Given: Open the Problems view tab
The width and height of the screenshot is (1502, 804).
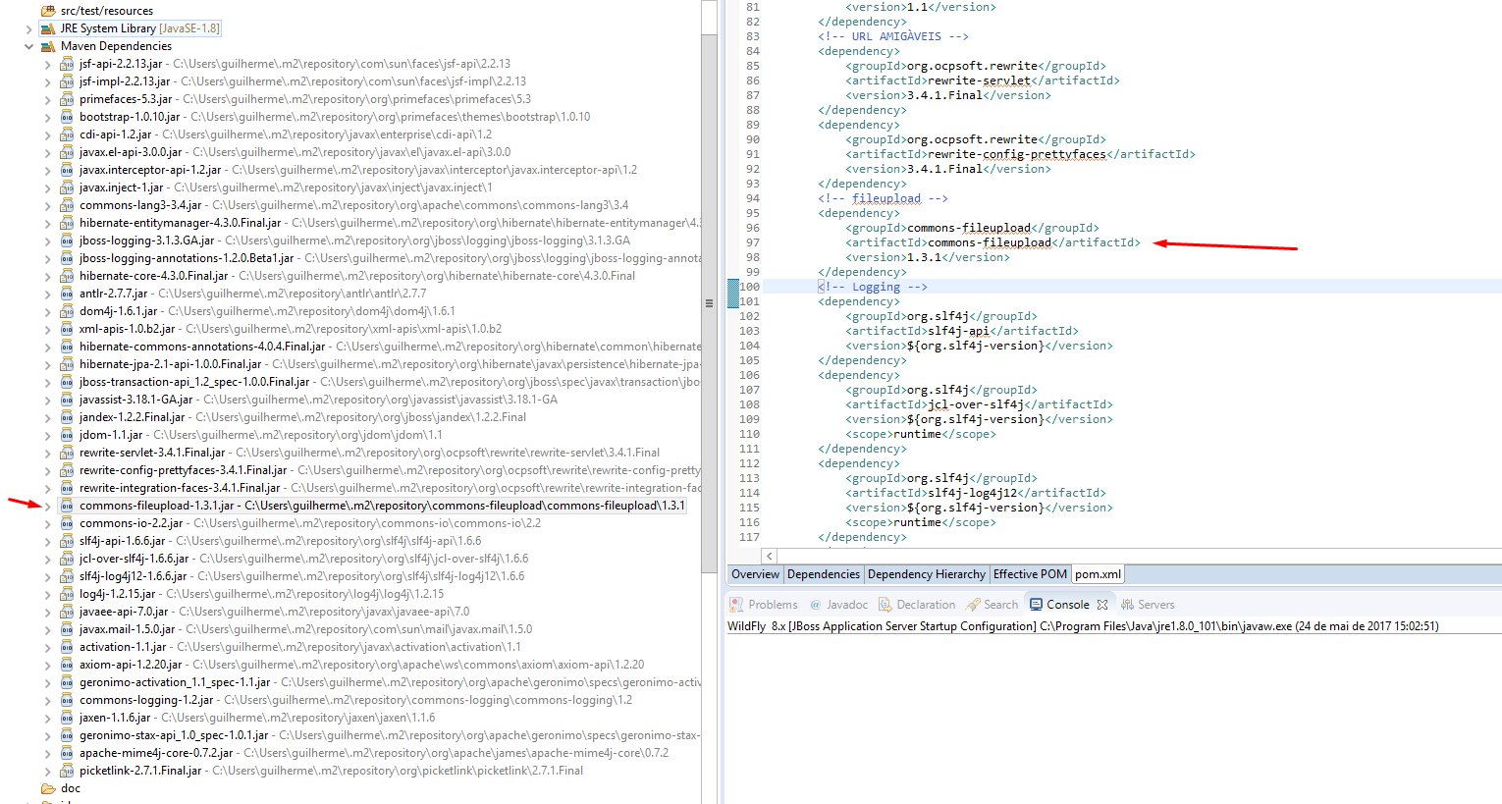Looking at the screenshot, I should tap(764, 605).
